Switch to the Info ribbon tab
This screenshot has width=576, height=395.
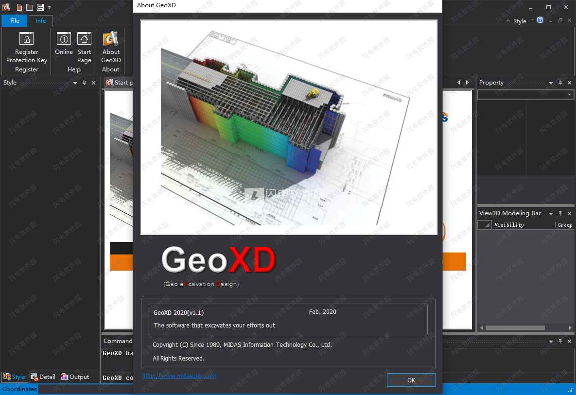41,20
